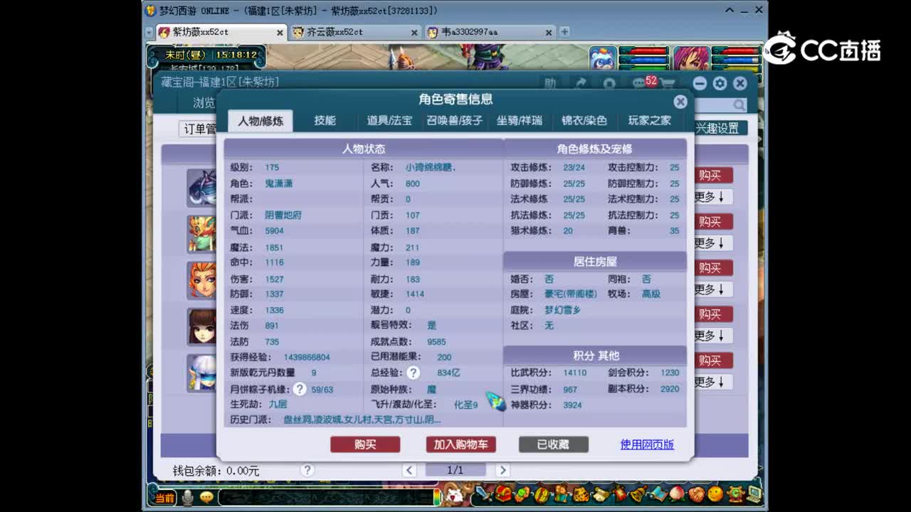The height and width of the screenshot is (512, 911).
Task: Click the computer monitor system icon
Action: (x=754, y=494)
